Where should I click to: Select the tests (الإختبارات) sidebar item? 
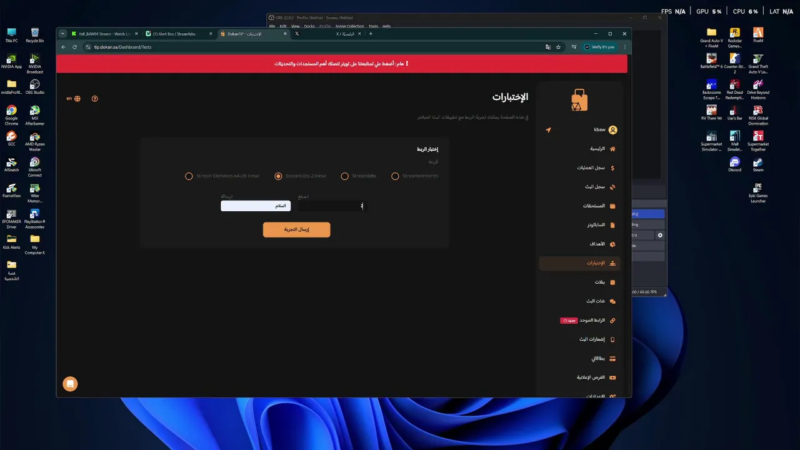579,263
